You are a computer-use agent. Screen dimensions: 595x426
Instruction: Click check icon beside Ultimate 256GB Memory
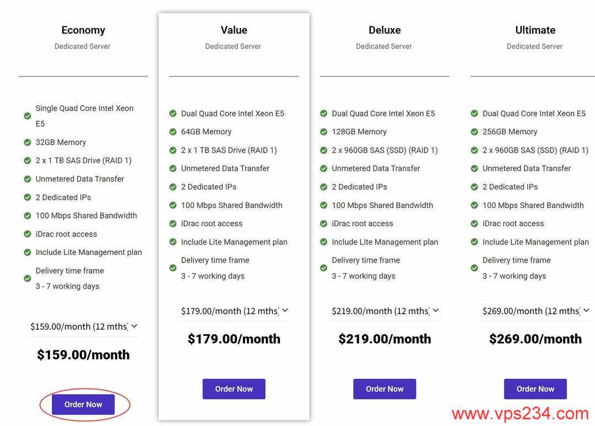point(474,132)
